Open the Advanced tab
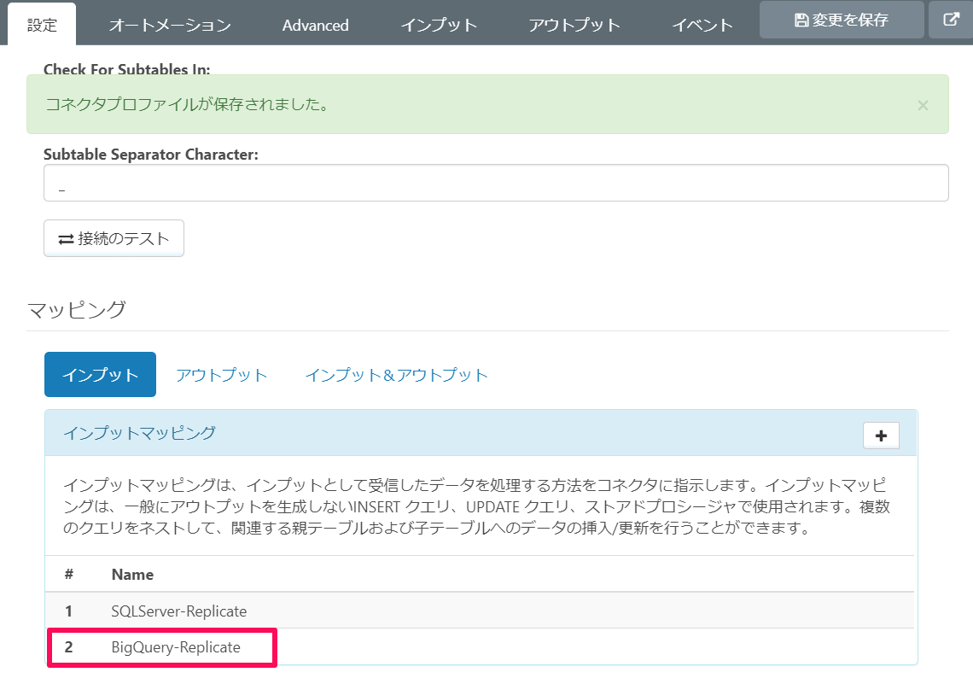The width and height of the screenshot is (973, 684). pyautogui.click(x=315, y=26)
